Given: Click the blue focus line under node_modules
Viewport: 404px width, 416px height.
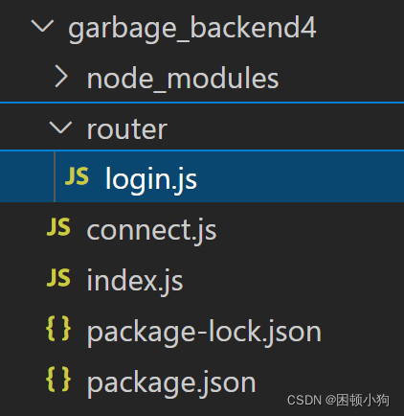Looking at the screenshot, I should click(202, 103).
